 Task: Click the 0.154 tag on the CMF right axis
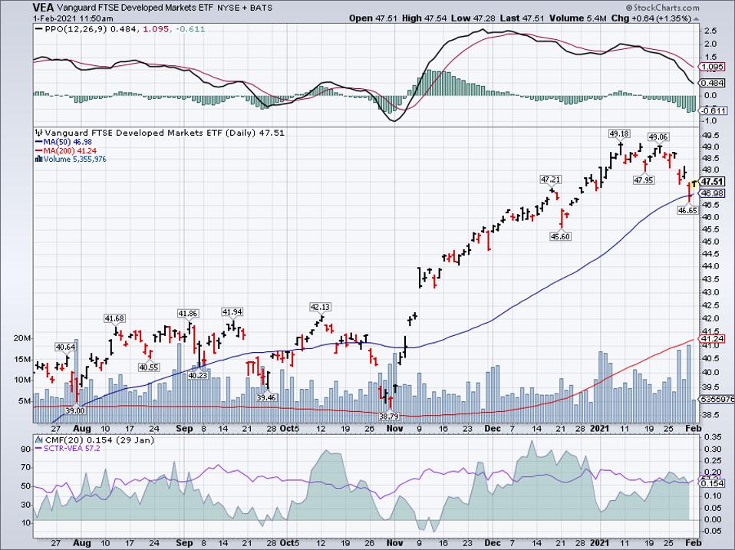pyautogui.click(x=713, y=483)
